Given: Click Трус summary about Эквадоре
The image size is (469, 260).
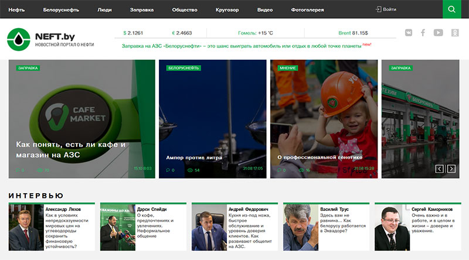Looking at the screenshot, I should pos(343,223).
